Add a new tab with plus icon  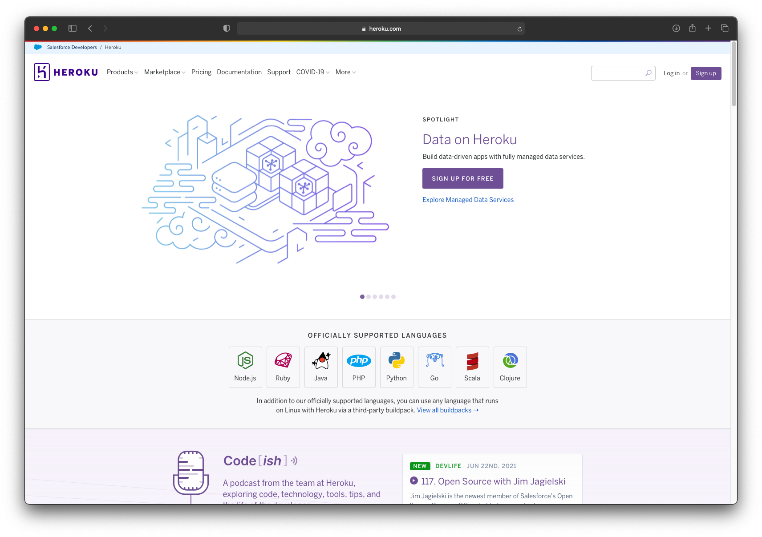tap(708, 28)
